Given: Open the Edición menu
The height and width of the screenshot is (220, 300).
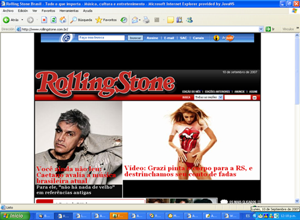Looking at the screenshot, I should 23,11.
